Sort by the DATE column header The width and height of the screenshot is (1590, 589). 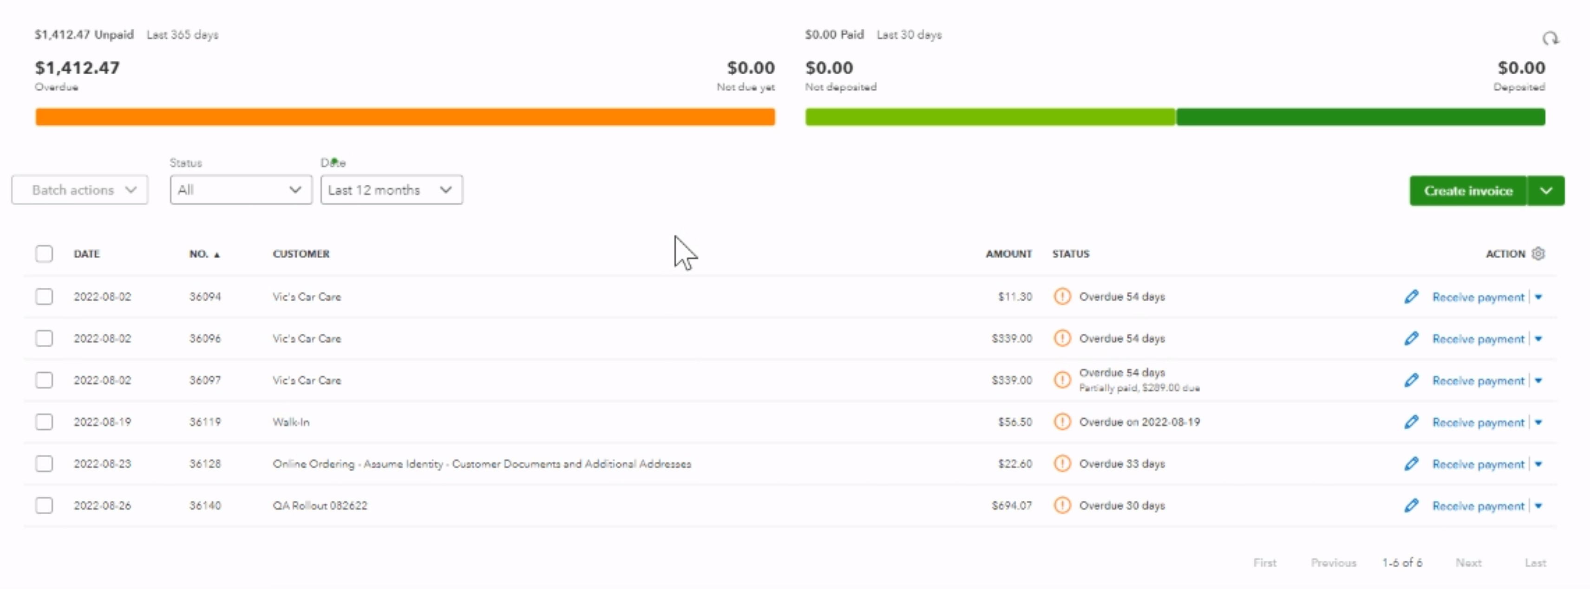[x=86, y=254]
